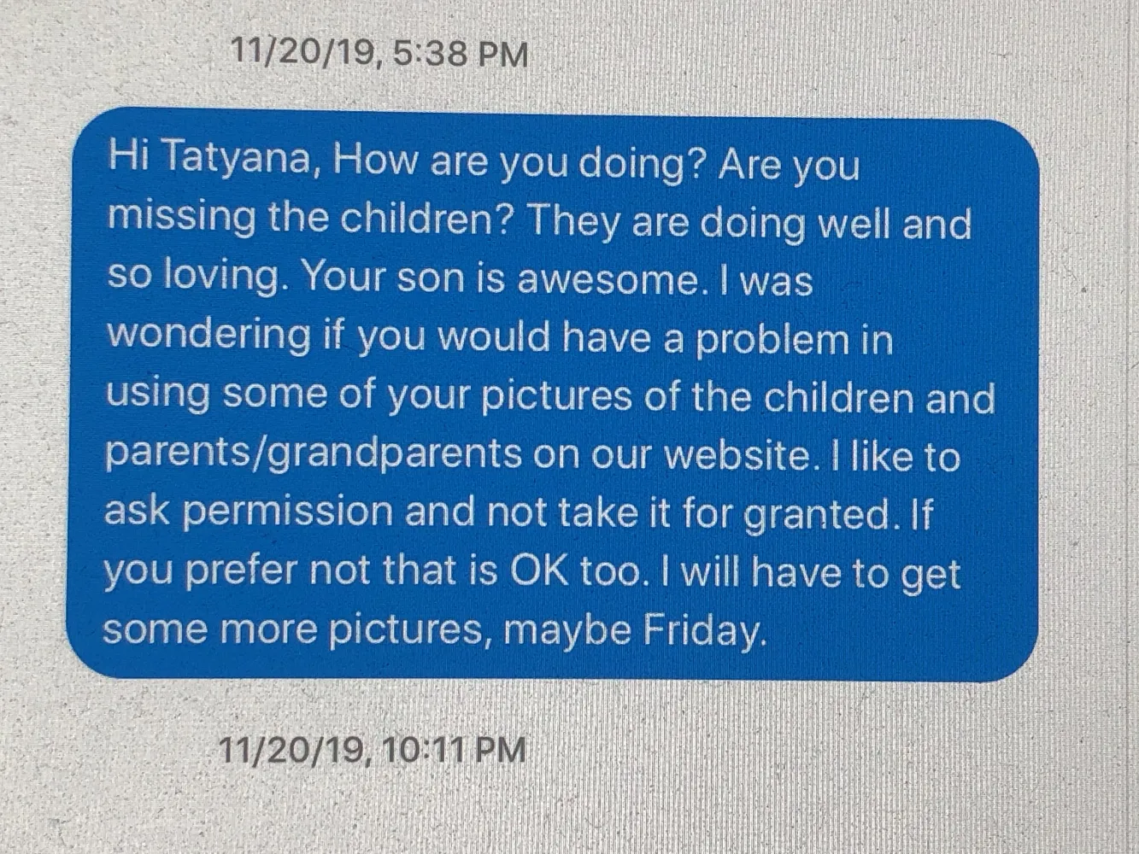
Task: Click the phrase "How are you doing?"
Action: pos(520,161)
